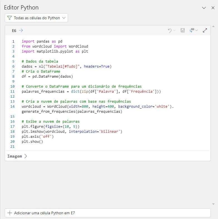Place cursor on 'import pandas as pd' line

click(42, 41)
